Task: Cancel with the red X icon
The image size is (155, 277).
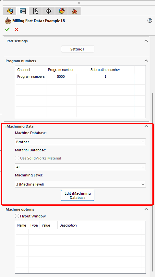Action: pos(16,30)
